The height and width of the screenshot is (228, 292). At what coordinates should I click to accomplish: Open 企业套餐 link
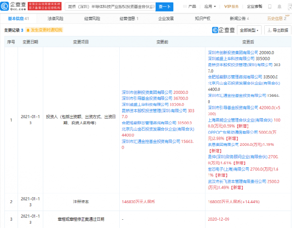[x=255, y=6]
